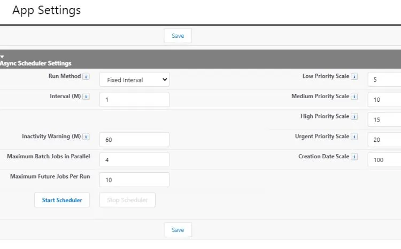Click the top Save button
The width and height of the screenshot is (401, 249).
[178, 36]
